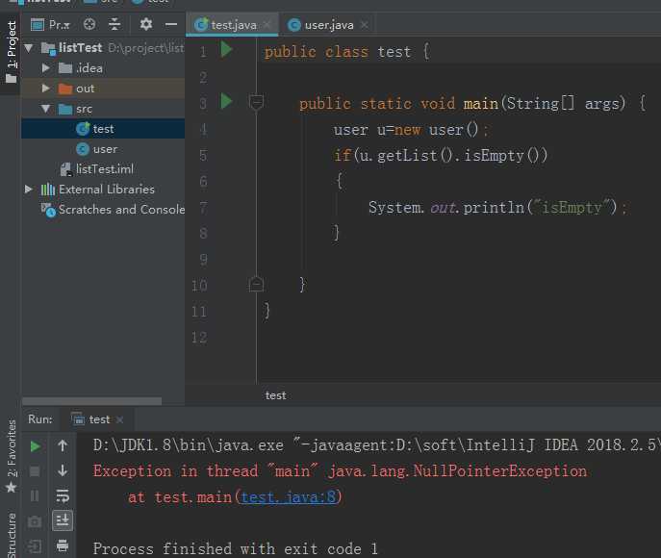
Task: Click the Project panel horizontal scrollbar
Action: pyautogui.click(x=92, y=401)
